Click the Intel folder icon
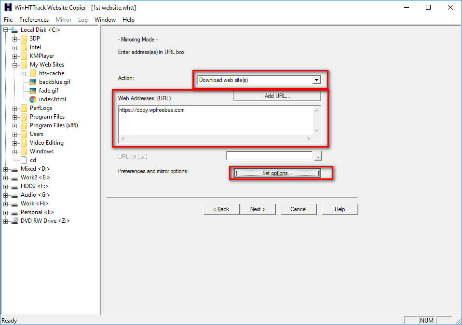 (24, 47)
